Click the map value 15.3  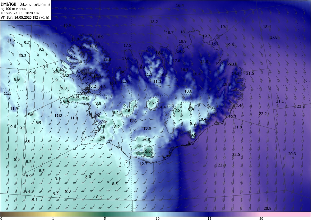coord(97,76)
